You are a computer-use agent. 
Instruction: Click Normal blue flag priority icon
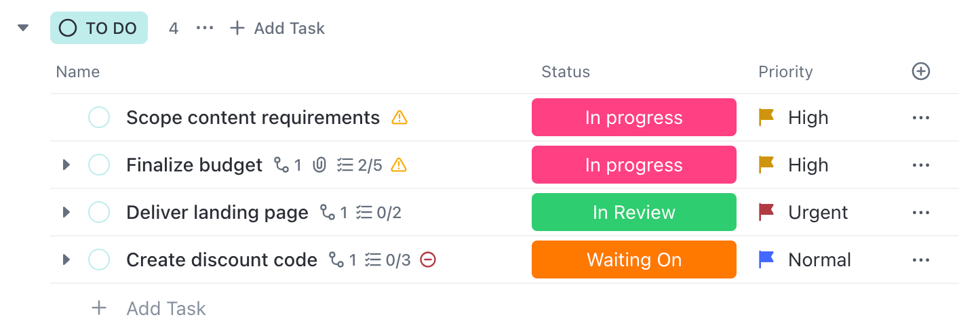tap(766, 260)
